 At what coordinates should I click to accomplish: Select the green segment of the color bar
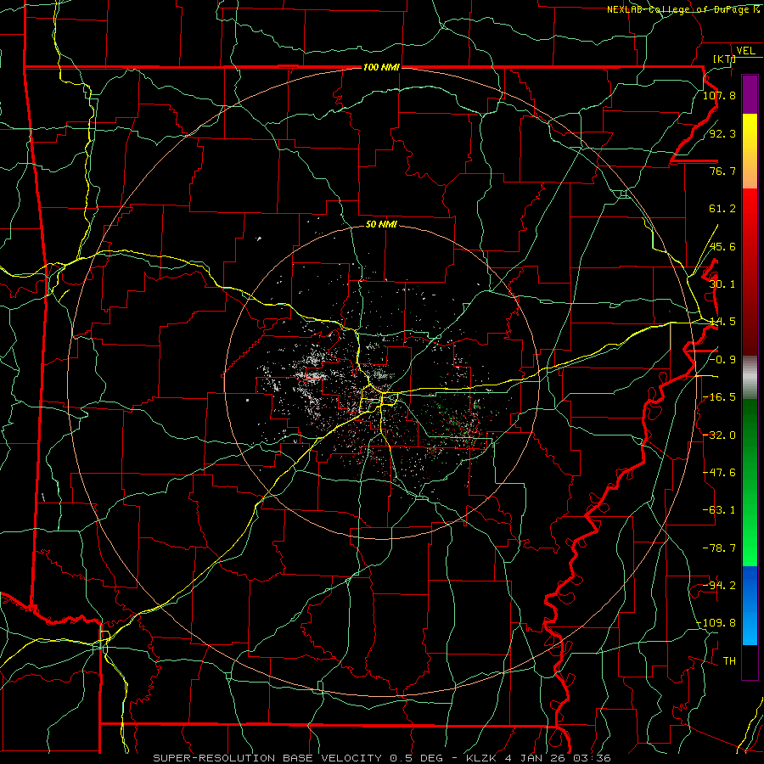tap(750, 482)
